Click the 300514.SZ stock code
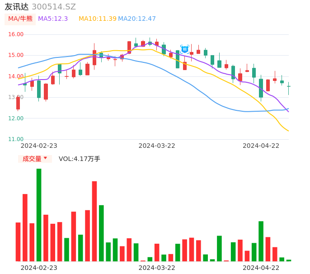 (x=54, y=7)
